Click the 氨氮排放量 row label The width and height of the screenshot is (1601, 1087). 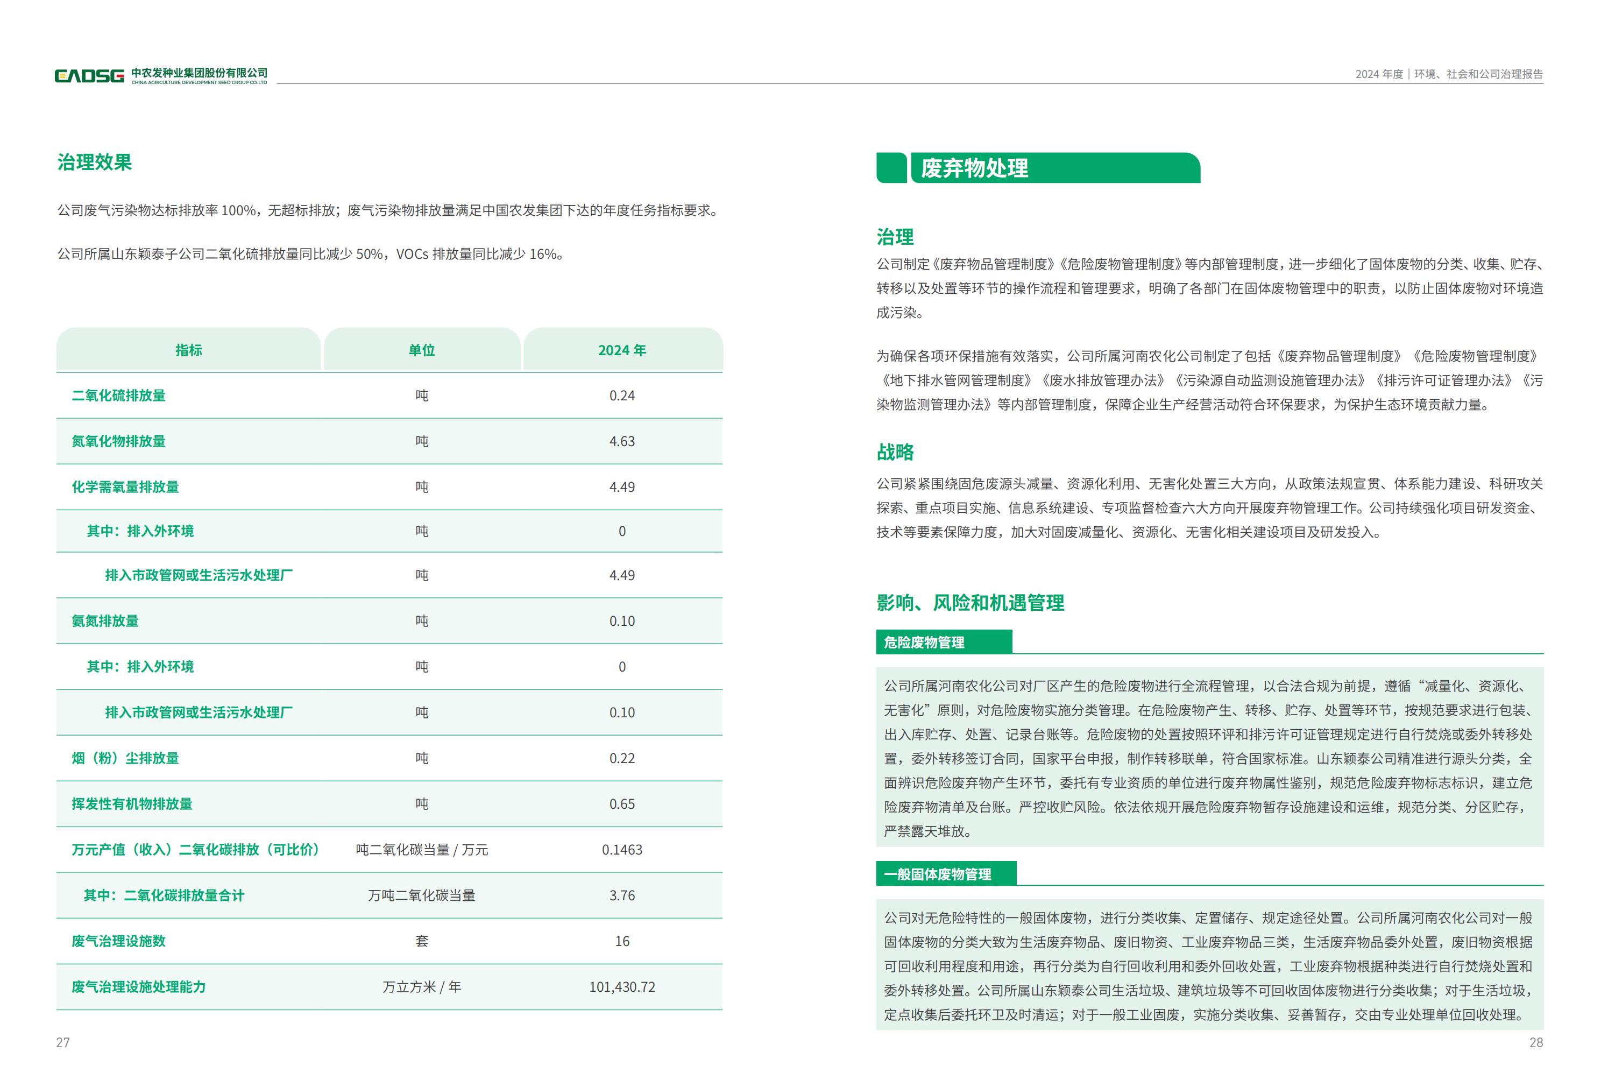tap(105, 621)
